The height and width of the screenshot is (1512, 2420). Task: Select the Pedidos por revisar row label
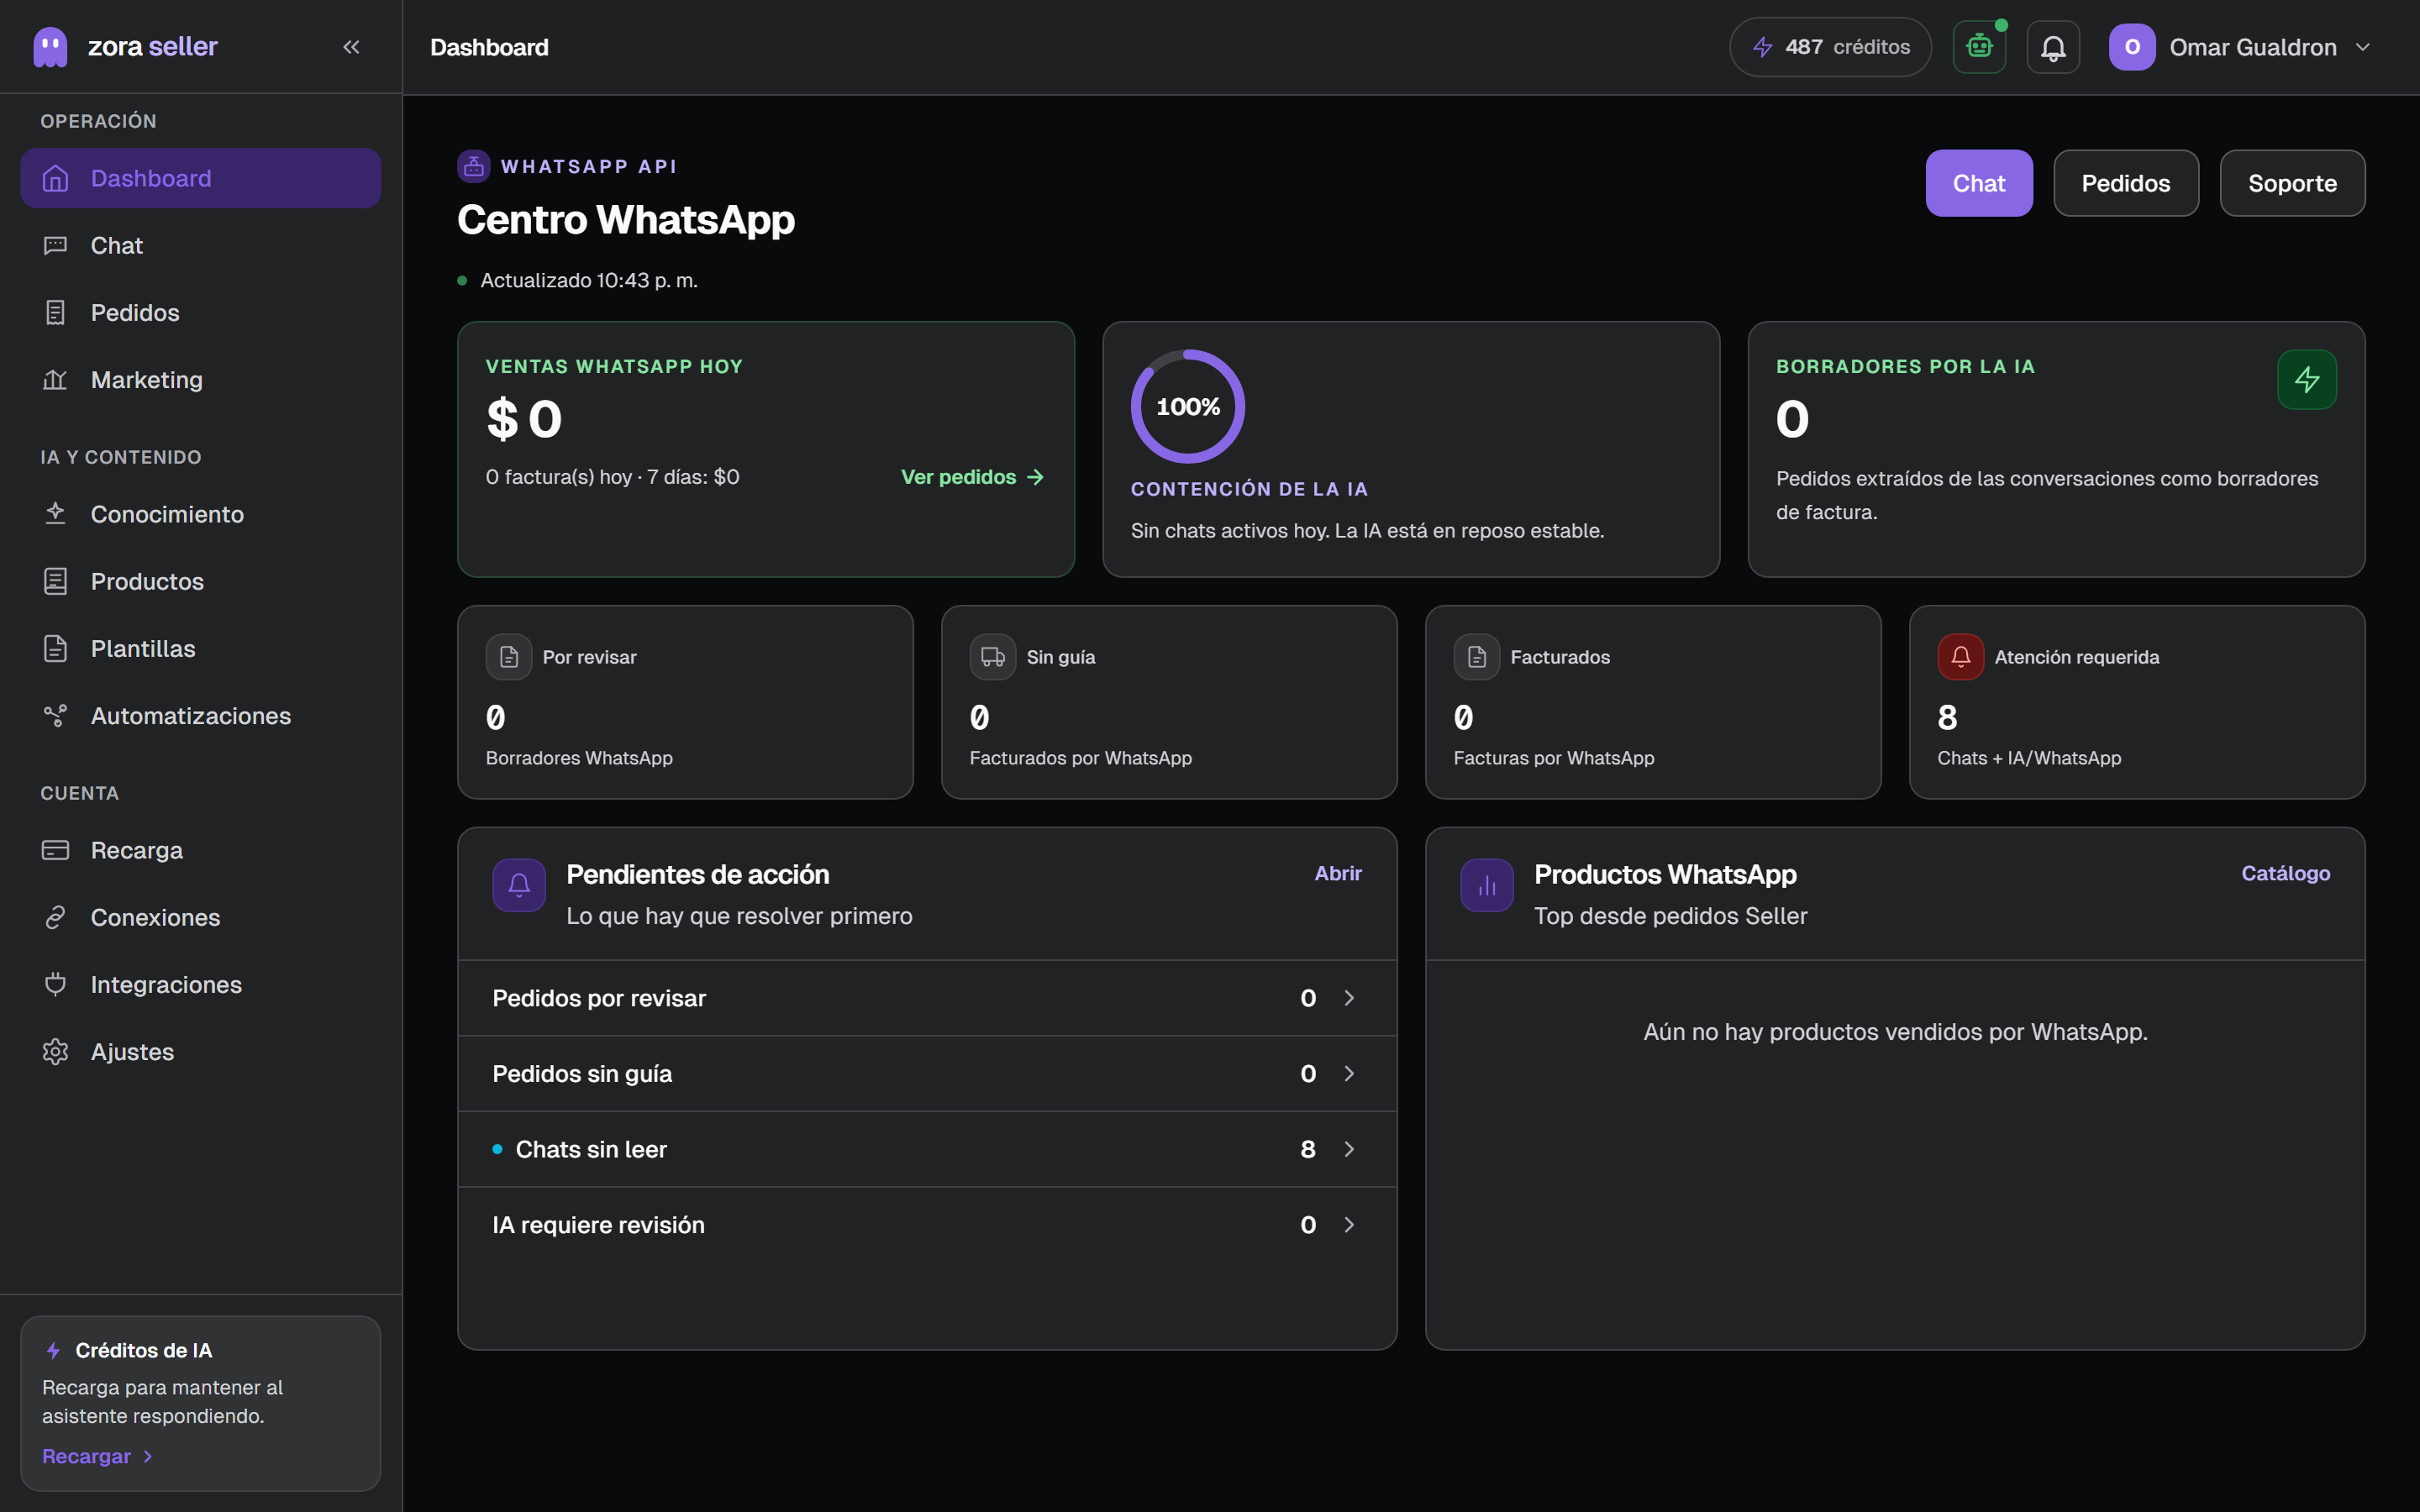tap(599, 998)
